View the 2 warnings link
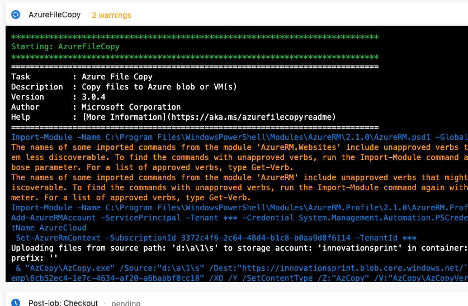Viewport: 468px width, 306px height. click(x=111, y=15)
